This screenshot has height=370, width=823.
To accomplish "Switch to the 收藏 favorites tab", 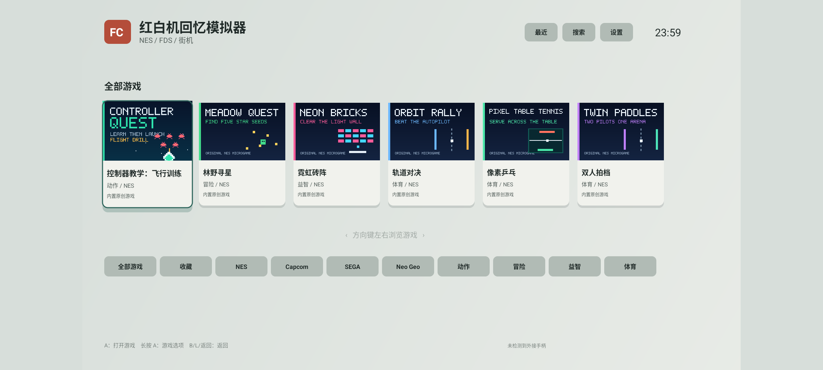I will [186, 267].
